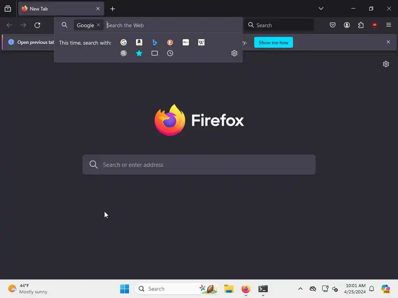This screenshot has height=298, width=398.
Task: Search with Google in the one-off row
Action: click(124, 42)
